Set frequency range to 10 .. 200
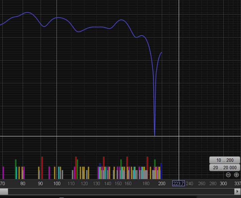Image resolution: width=241 pixels, height=198 pixels. (225, 160)
